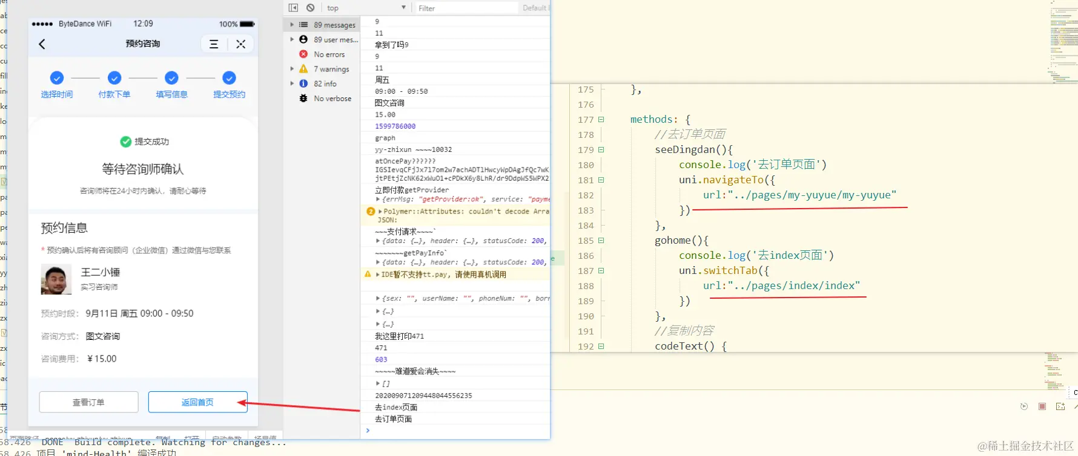
Task: Click the counselor avatar photo for 王二小锤
Action: click(56, 279)
